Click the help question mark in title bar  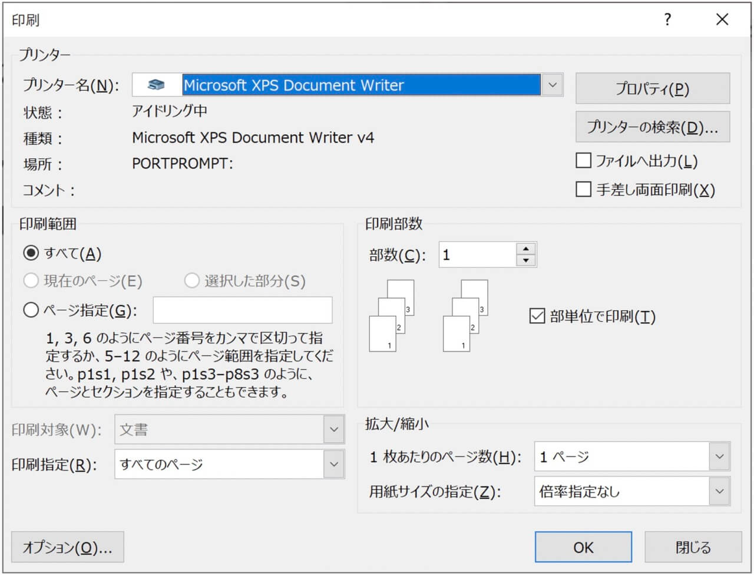[x=667, y=19]
